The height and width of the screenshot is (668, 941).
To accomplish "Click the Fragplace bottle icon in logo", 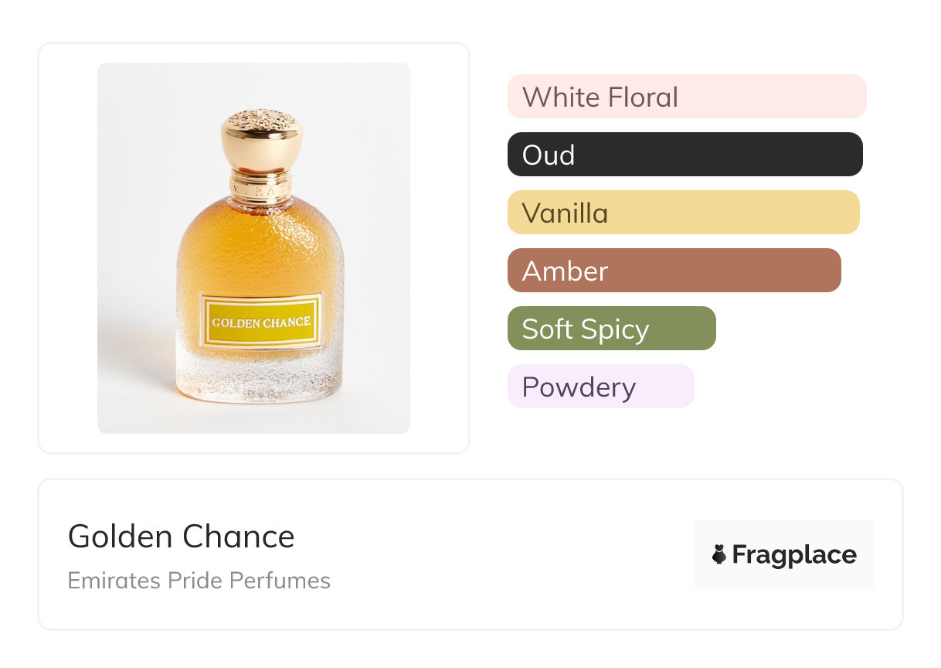I will pos(719,554).
